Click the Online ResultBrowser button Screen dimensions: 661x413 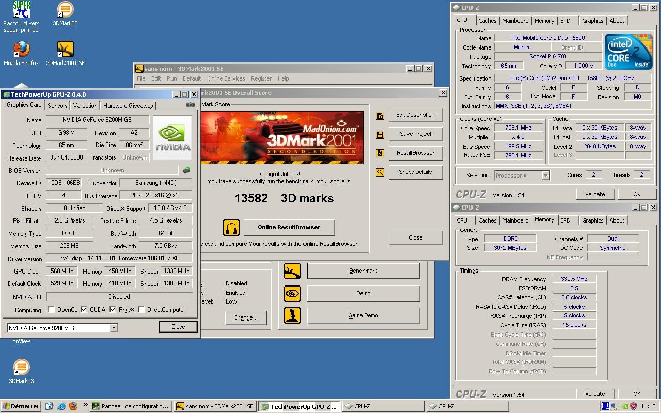pyautogui.click(x=289, y=228)
